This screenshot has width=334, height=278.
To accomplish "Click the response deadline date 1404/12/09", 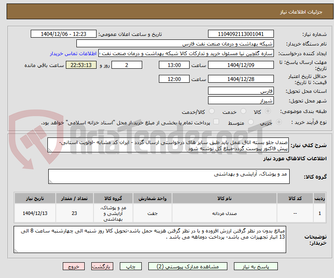I will point(241,65).
